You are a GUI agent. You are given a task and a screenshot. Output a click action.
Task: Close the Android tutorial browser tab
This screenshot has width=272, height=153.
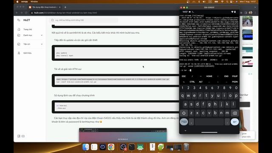tap(59, 7)
